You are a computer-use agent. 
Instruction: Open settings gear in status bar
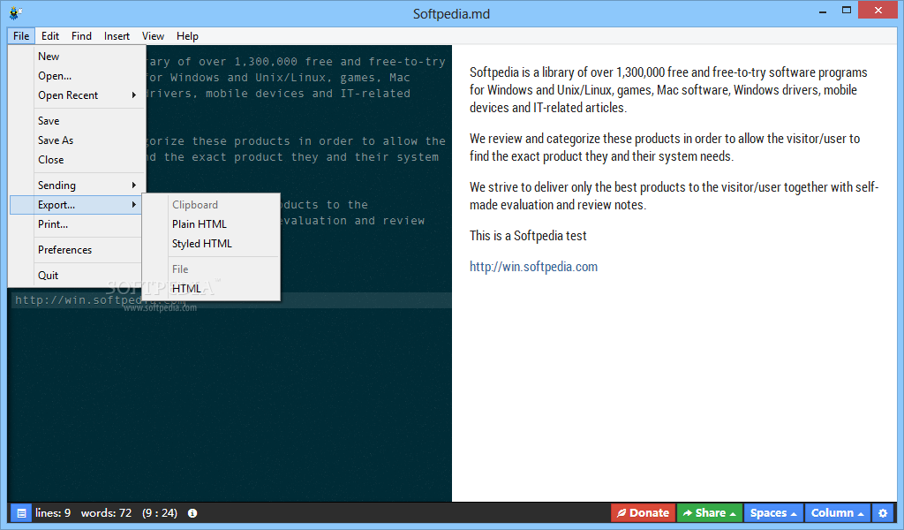(883, 512)
